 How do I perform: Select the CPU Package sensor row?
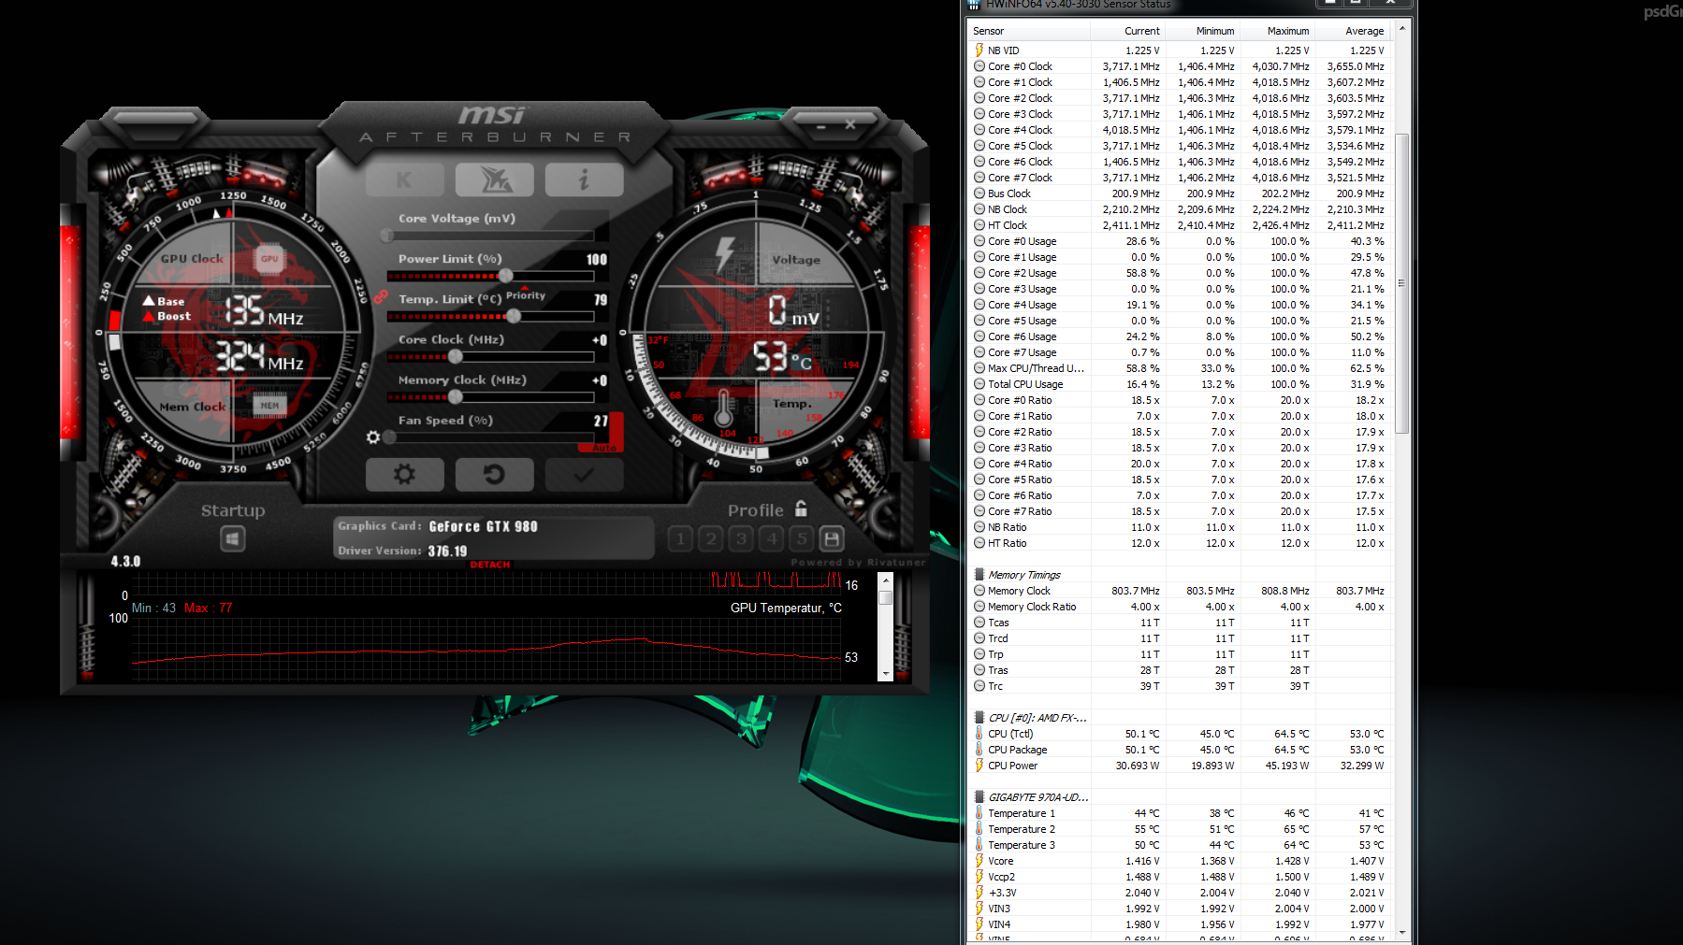pyautogui.click(x=1180, y=750)
